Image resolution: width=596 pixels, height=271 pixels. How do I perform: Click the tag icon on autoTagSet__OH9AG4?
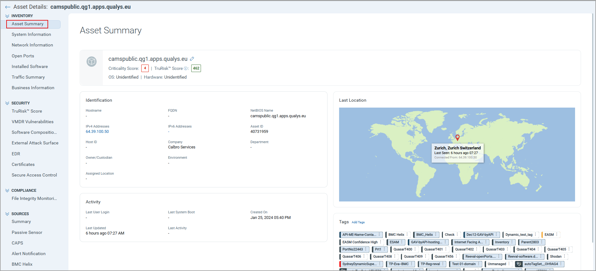(519, 264)
